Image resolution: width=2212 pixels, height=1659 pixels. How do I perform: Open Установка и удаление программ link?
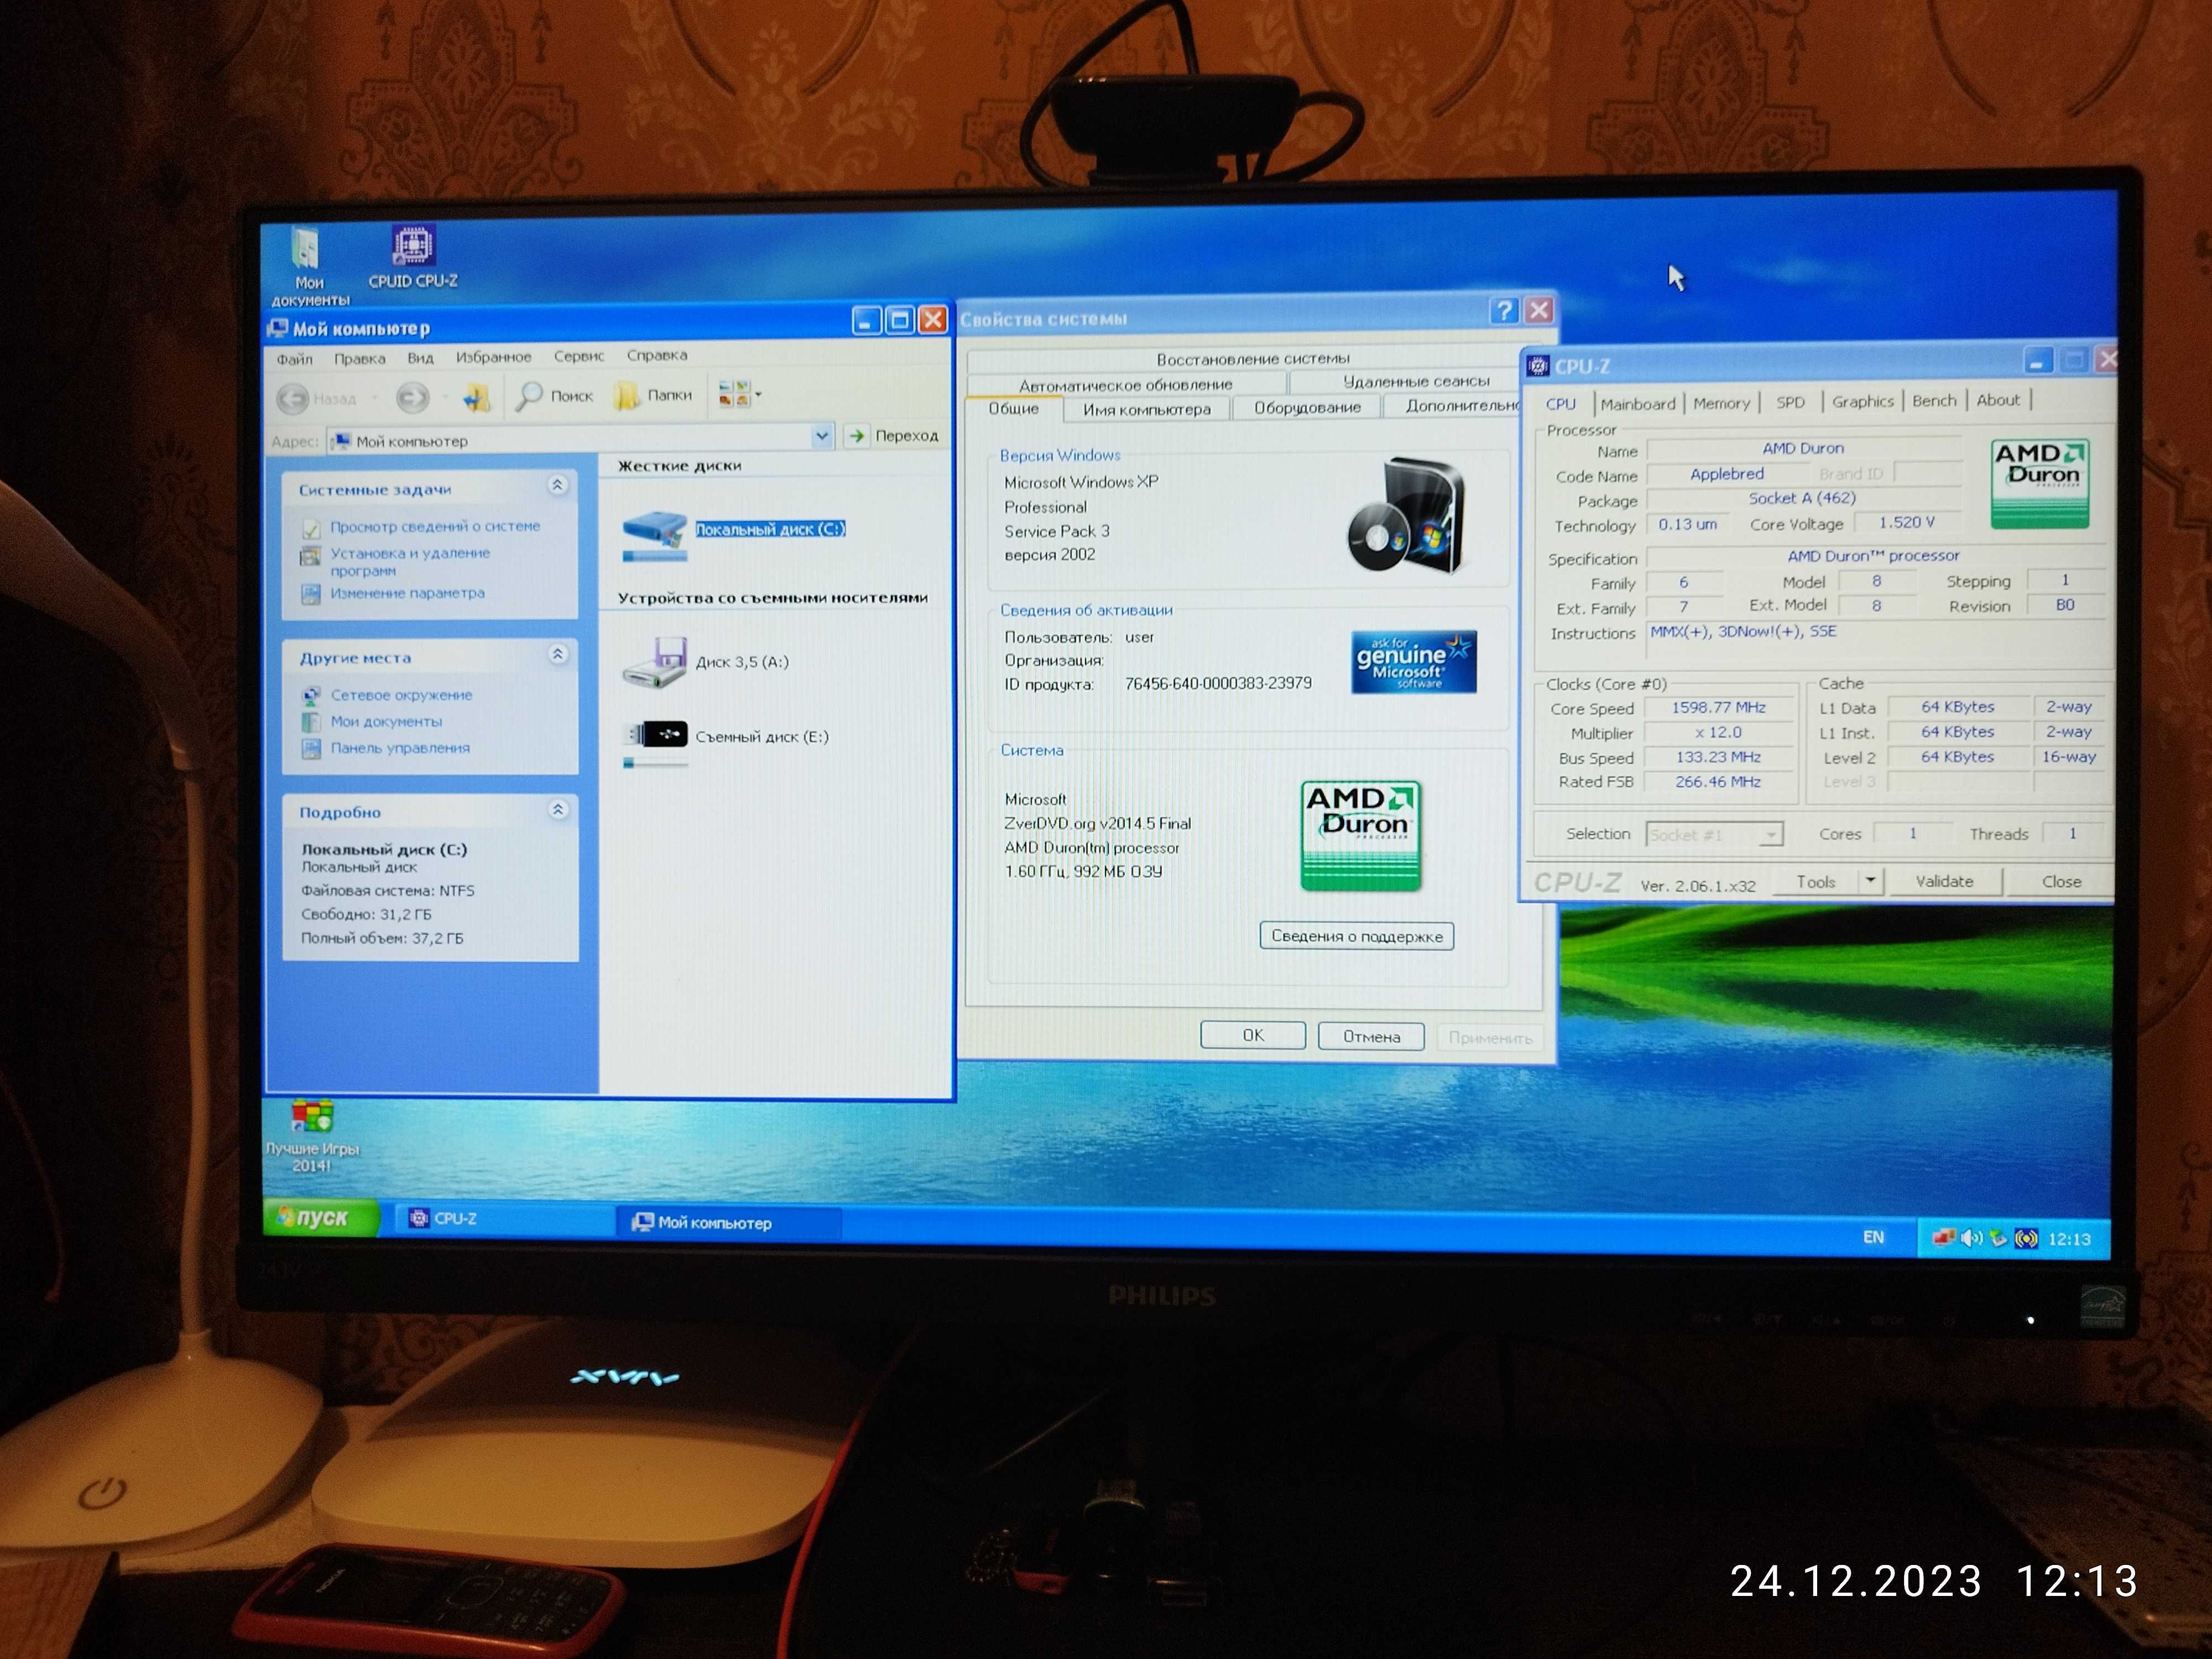point(410,561)
